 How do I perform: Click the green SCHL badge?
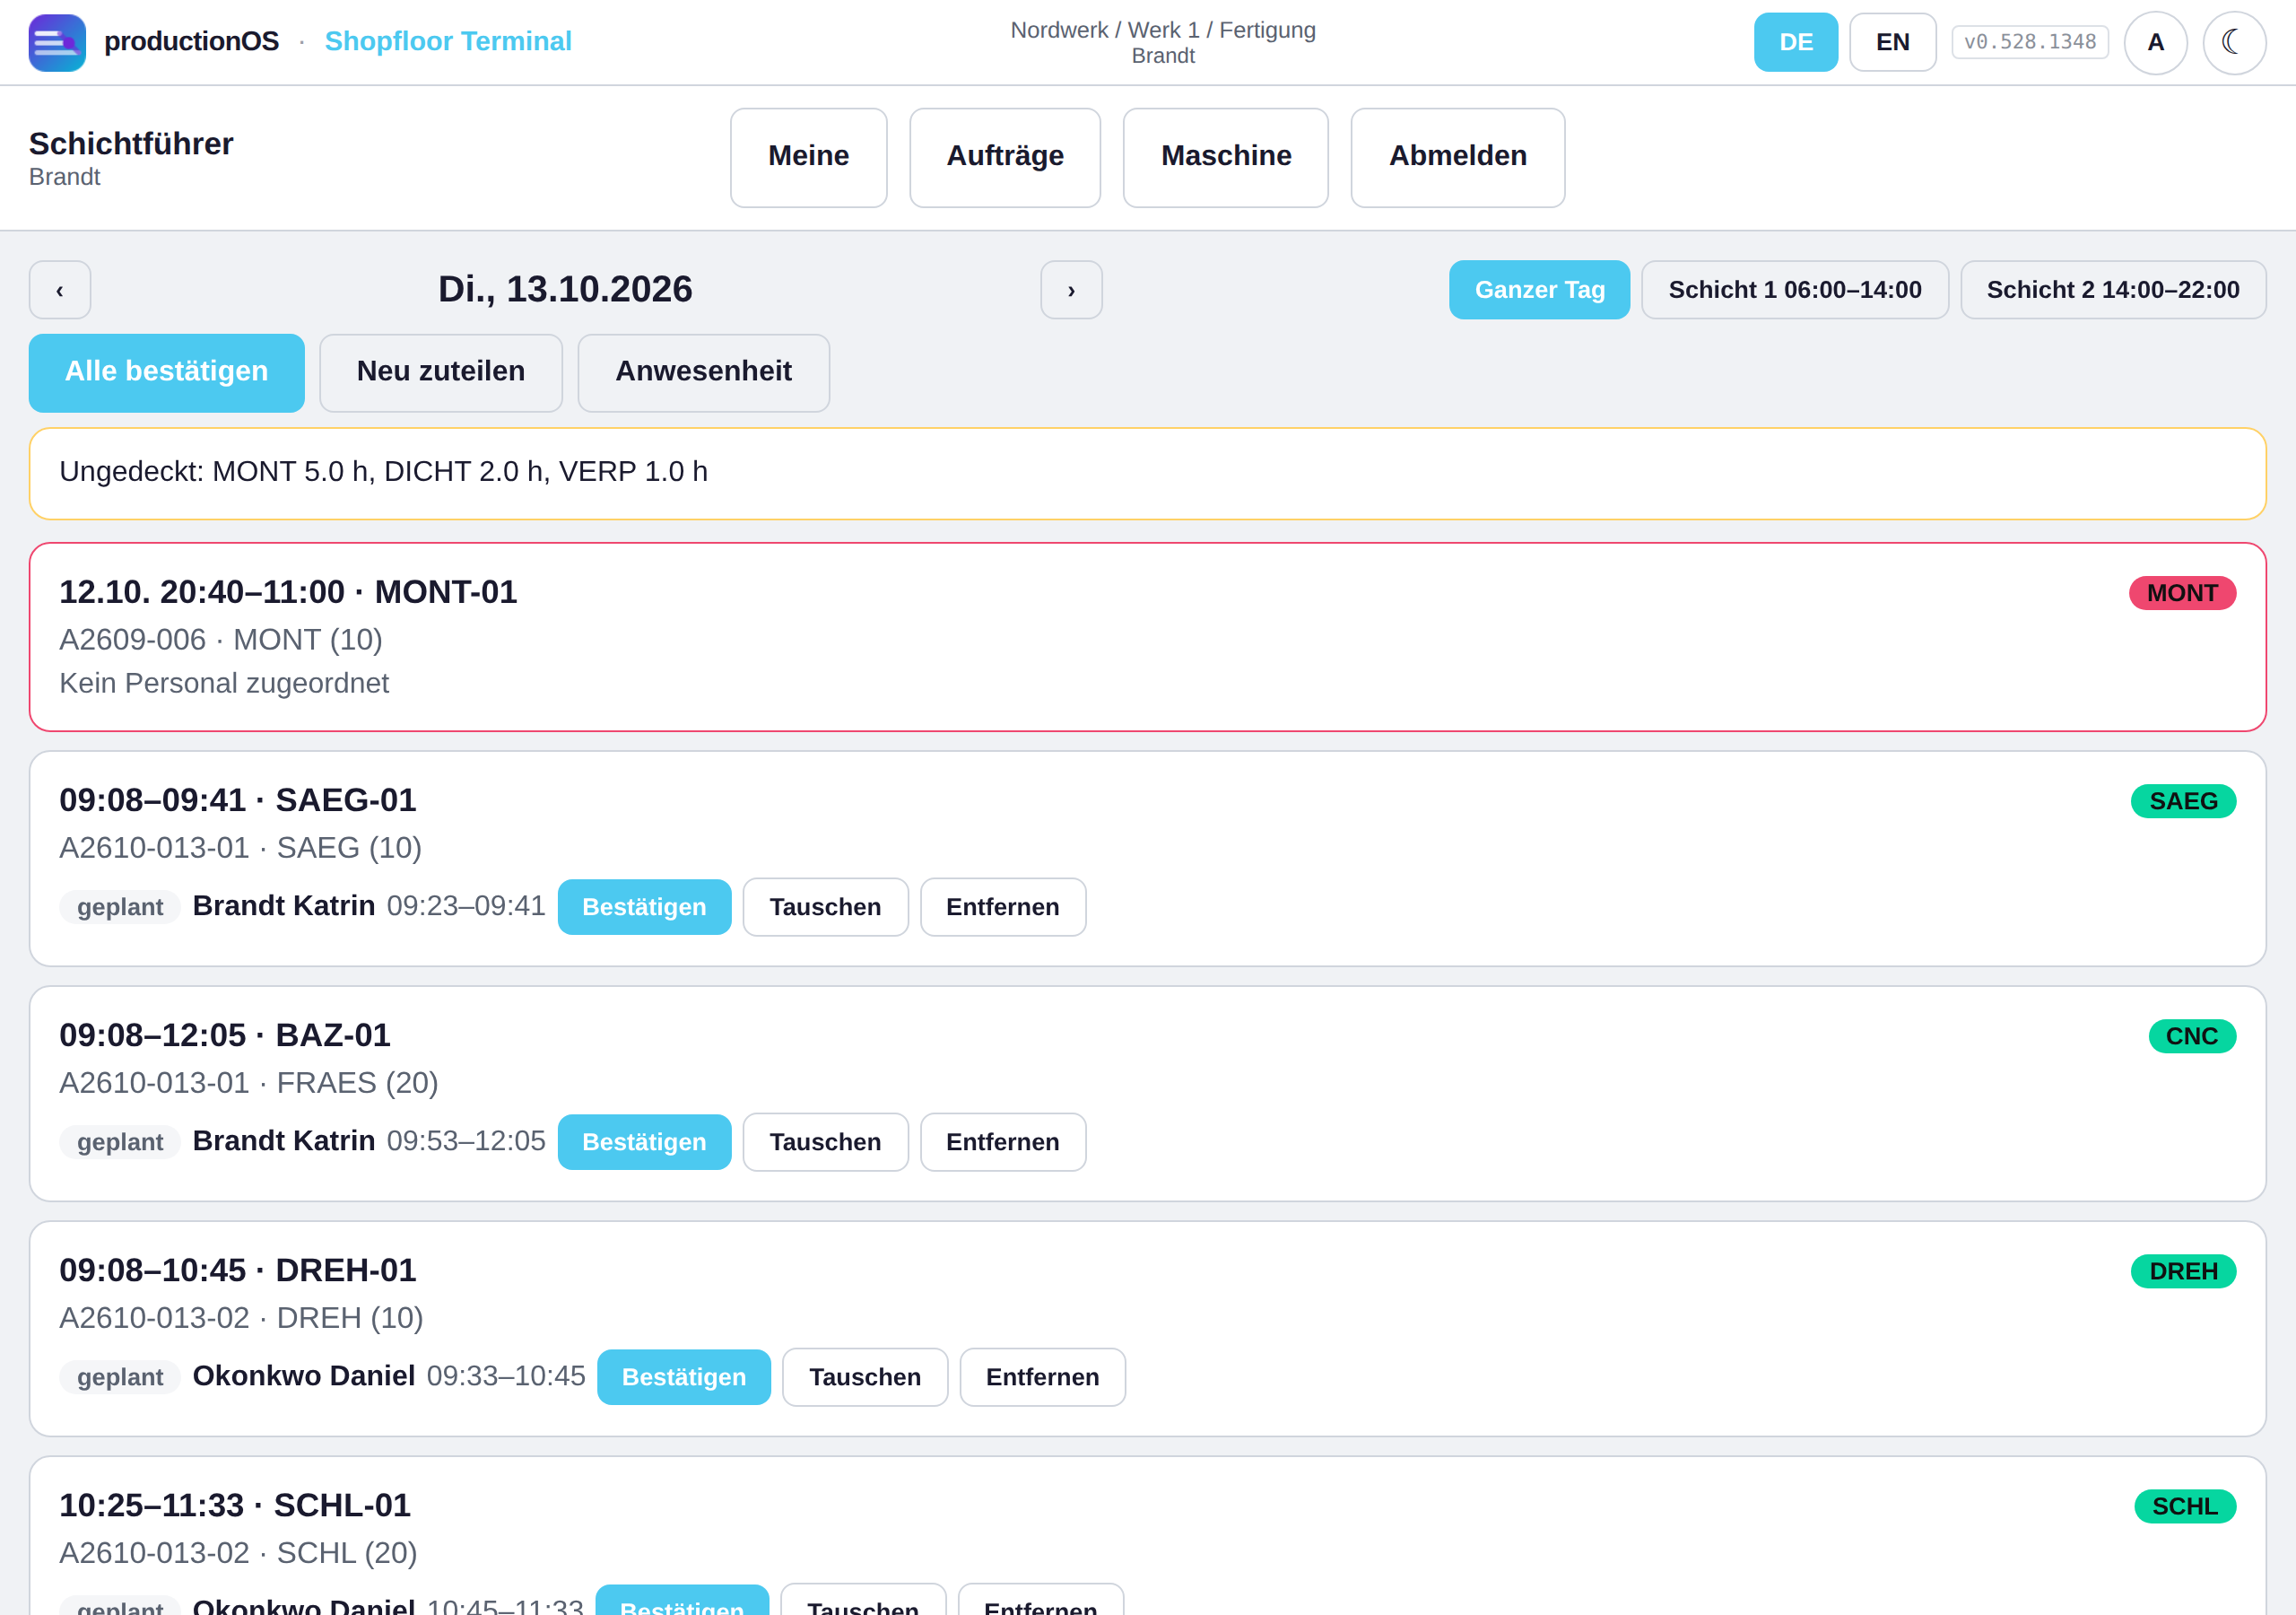tap(2185, 1507)
